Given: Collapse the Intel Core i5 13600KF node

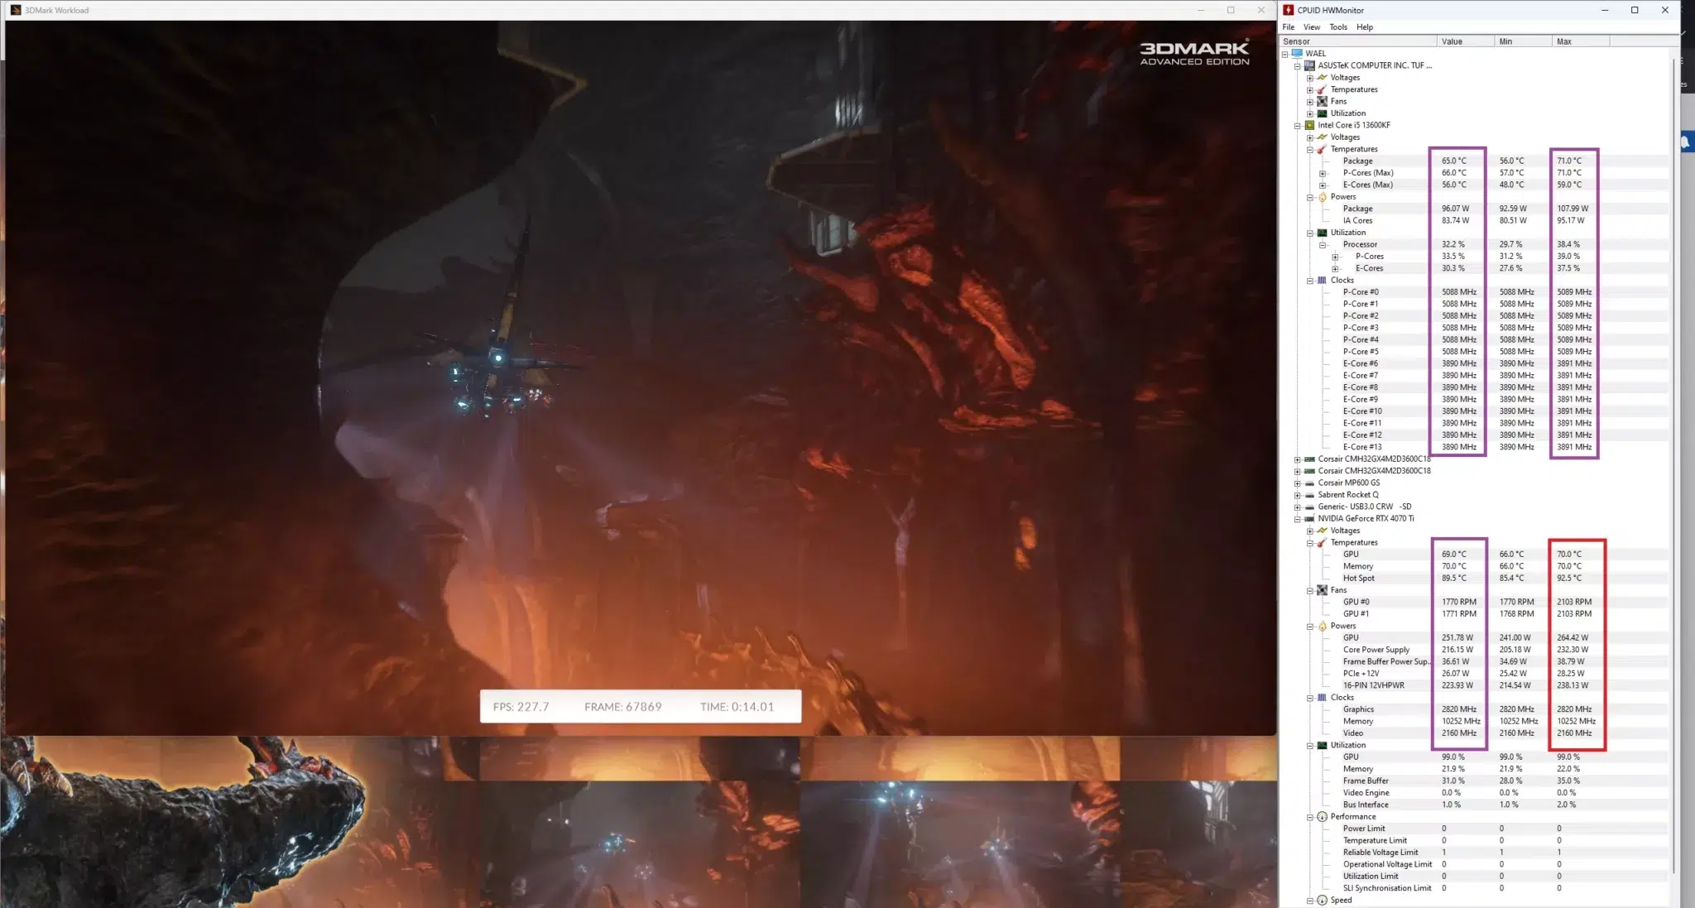Looking at the screenshot, I should (1297, 126).
